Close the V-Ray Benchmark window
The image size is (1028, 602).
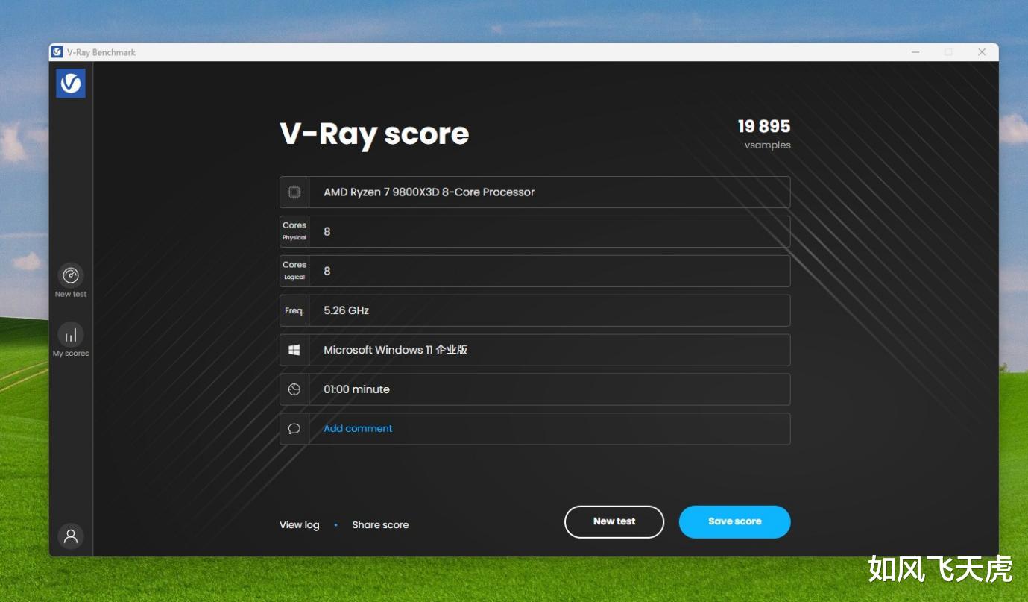(982, 52)
